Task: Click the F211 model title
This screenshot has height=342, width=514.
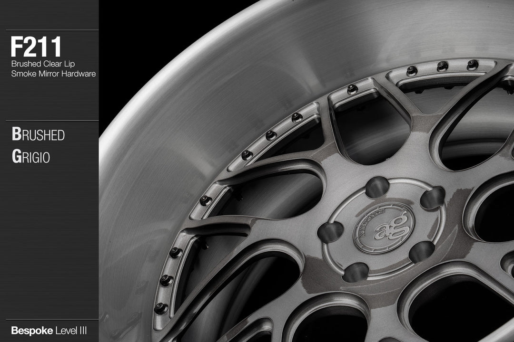Action: 36,47
